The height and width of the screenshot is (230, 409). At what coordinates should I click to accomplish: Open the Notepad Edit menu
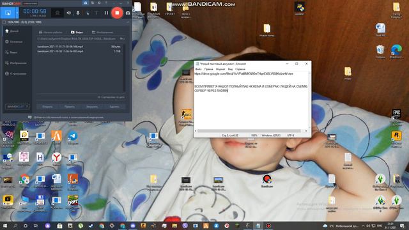tap(209, 70)
